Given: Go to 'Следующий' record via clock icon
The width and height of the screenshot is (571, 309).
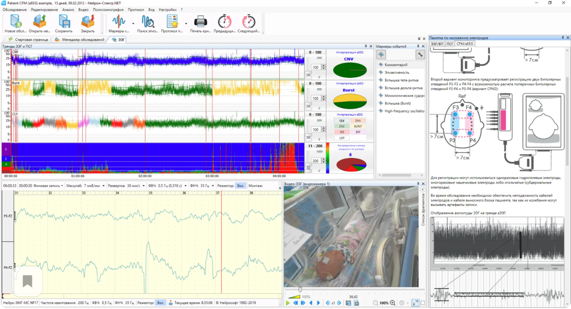Looking at the screenshot, I should 248,21.
